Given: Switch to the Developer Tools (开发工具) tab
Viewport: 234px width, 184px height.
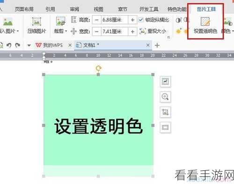Looking at the screenshot, I should pos(149,9).
